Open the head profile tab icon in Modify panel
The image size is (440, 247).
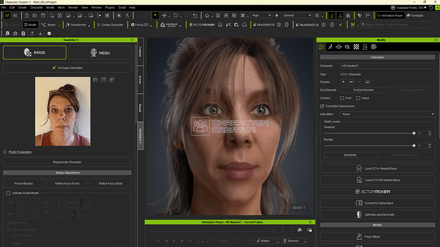pos(365,47)
